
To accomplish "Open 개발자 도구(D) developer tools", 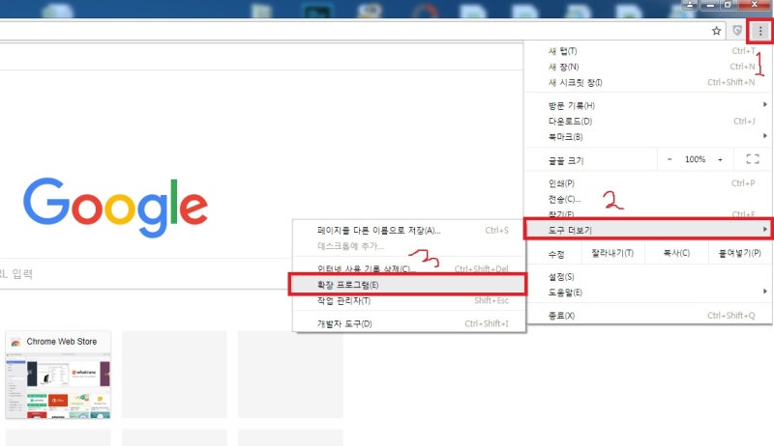I will 408,323.
